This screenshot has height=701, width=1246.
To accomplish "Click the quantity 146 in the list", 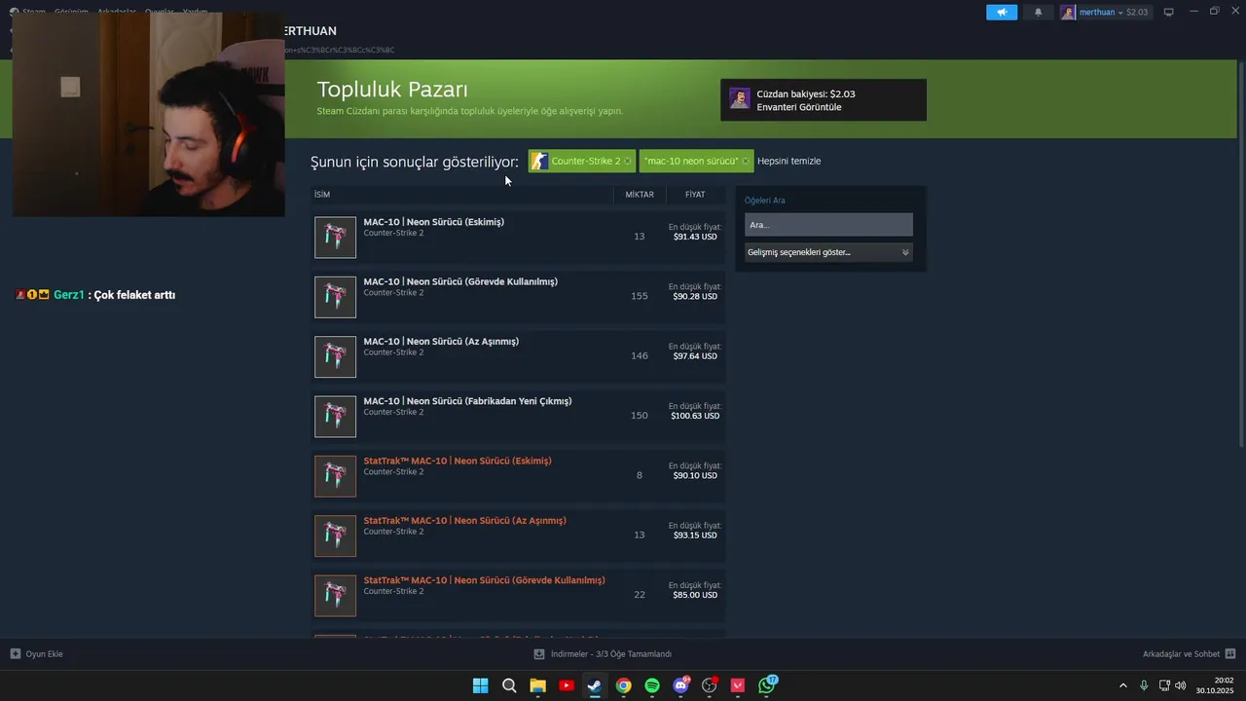I will click(640, 355).
